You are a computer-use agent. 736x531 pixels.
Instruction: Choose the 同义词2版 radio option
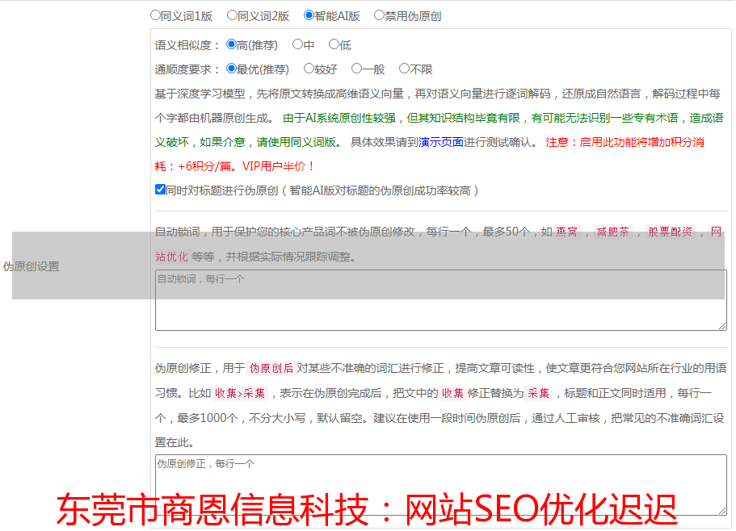pos(232,15)
